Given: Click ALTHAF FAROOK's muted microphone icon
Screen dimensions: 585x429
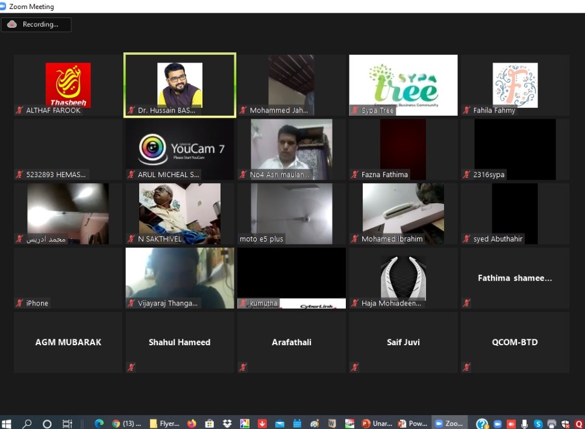Looking at the screenshot, I should click(x=20, y=111).
